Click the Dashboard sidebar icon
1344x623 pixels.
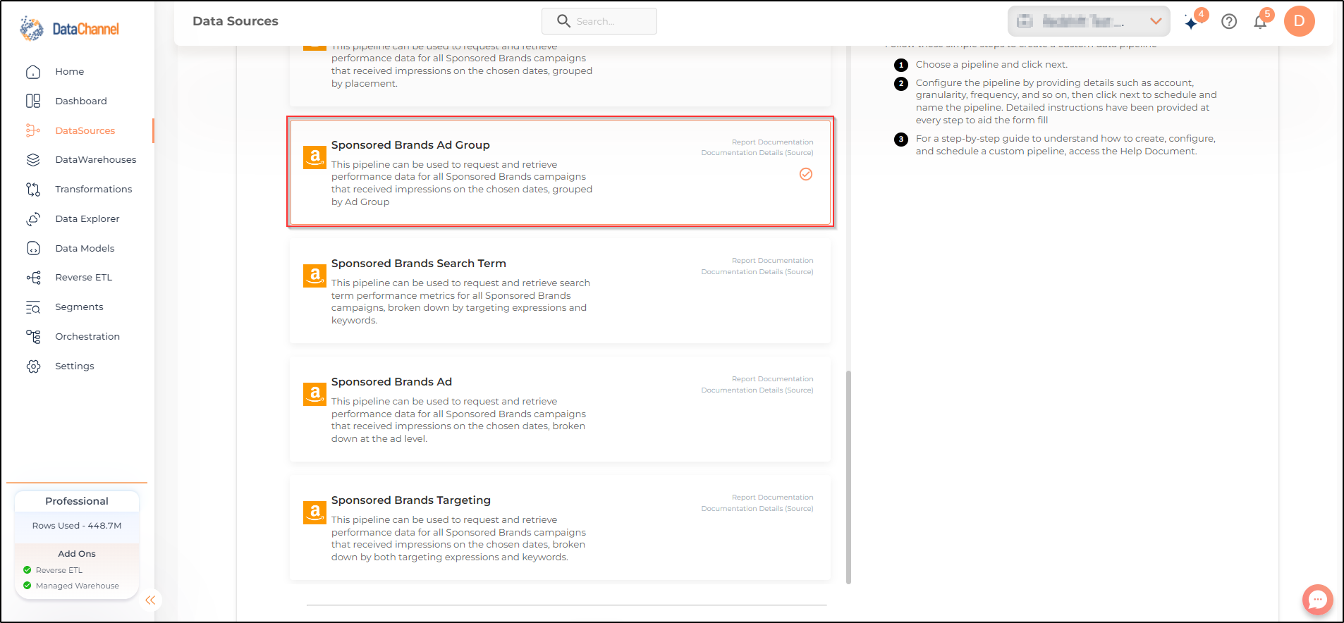(33, 101)
